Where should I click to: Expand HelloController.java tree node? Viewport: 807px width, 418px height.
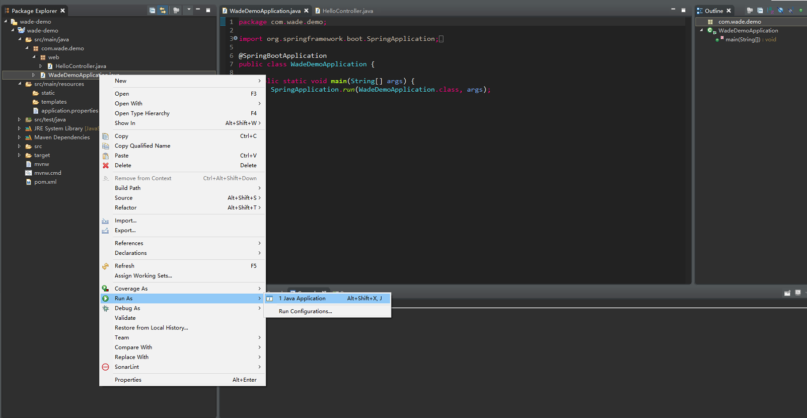pos(41,66)
